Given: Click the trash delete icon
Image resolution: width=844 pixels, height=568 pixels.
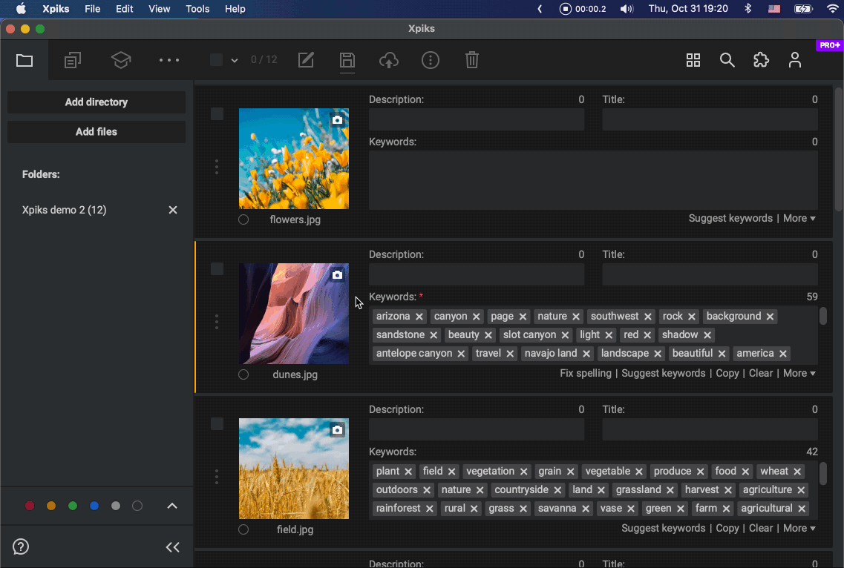Looking at the screenshot, I should (x=472, y=60).
